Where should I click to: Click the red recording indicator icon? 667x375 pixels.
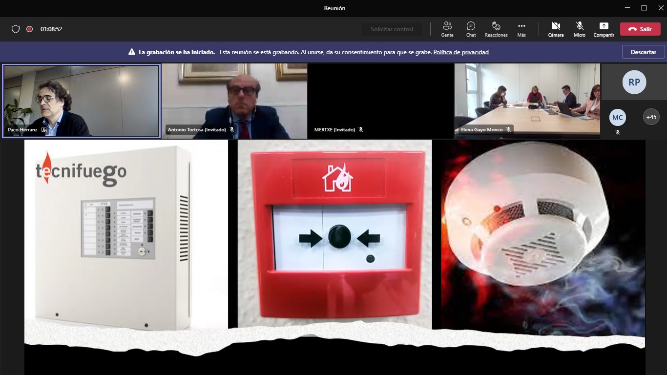point(30,29)
